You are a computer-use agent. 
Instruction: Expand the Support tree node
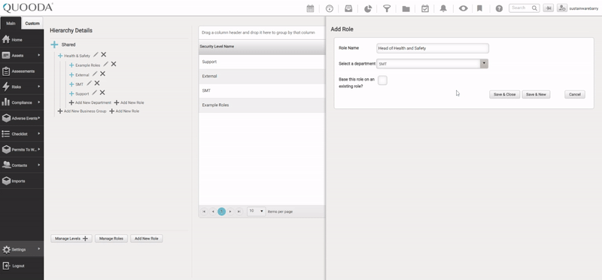point(71,94)
